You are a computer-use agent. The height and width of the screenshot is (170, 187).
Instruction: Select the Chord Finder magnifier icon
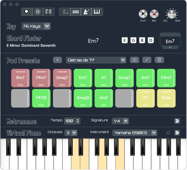click(27, 12)
